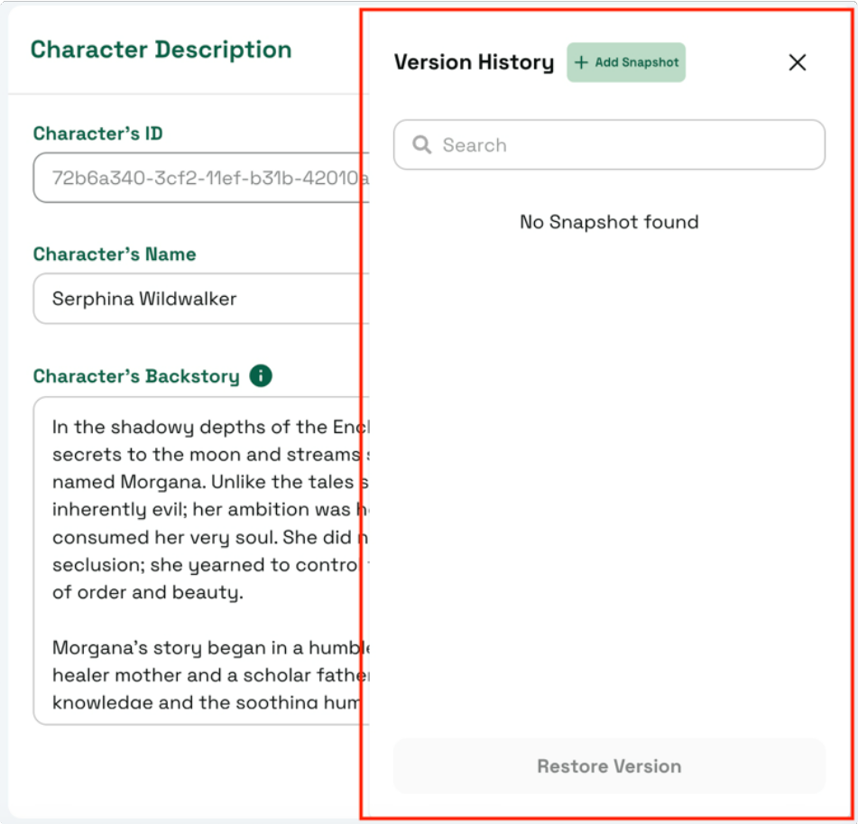The height and width of the screenshot is (824, 858).
Task: Click the Add Snapshot button
Action: 626,62
